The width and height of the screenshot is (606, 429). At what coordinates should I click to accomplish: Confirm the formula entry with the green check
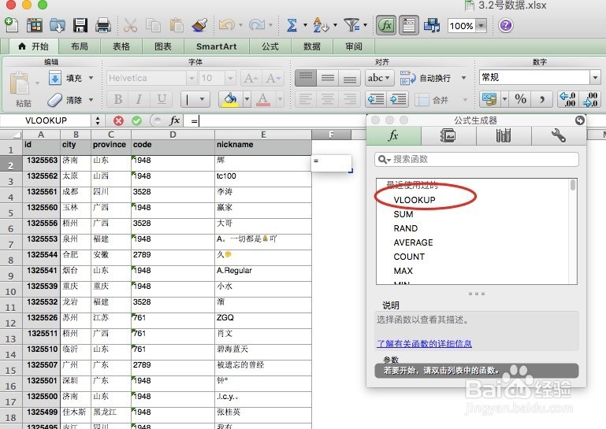click(x=137, y=121)
